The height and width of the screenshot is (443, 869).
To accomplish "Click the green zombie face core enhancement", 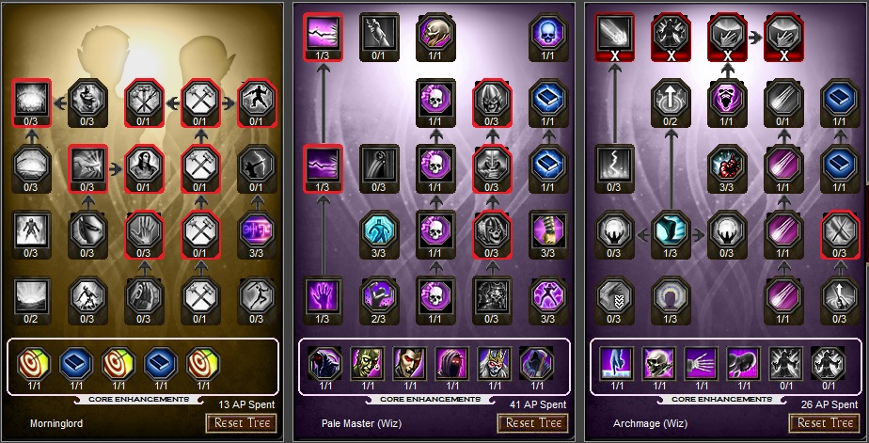I will (367, 363).
